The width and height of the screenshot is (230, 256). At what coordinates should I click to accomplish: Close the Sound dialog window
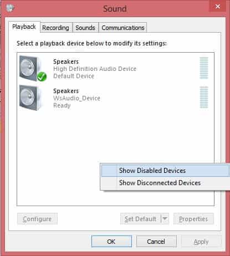pos(218,6)
